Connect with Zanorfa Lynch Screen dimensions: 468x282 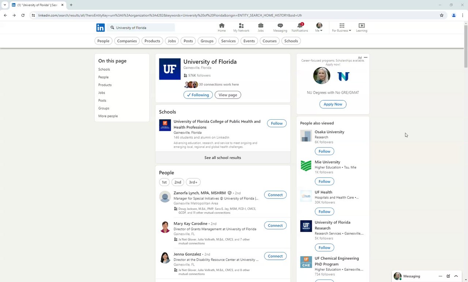275,195
